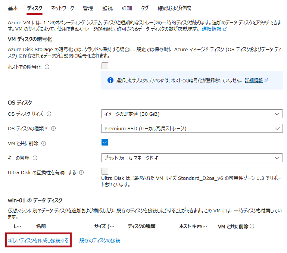The image size is (287, 253).
Task: Click info icon beside OS ディスク サイズ
Action: click(x=49, y=114)
